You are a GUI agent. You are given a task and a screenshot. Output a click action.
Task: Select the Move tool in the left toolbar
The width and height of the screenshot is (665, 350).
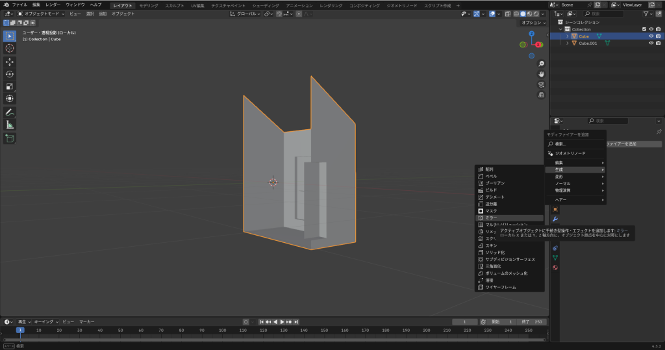(10, 62)
